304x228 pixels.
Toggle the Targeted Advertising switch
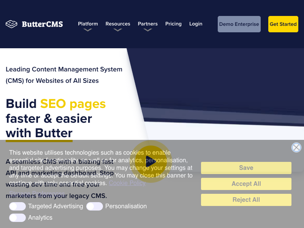pos(17,206)
